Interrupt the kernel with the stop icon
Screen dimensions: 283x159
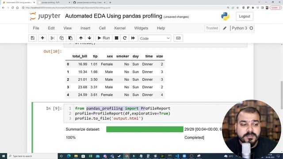coord(116,38)
